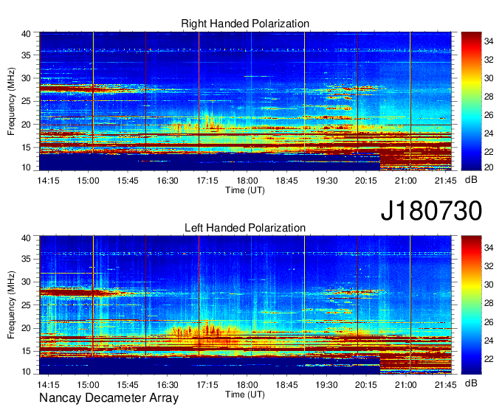This screenshot has height=407, width=502.
Task: Click the 17:15 tick under Right Handed plot
Action: (207, 181)
